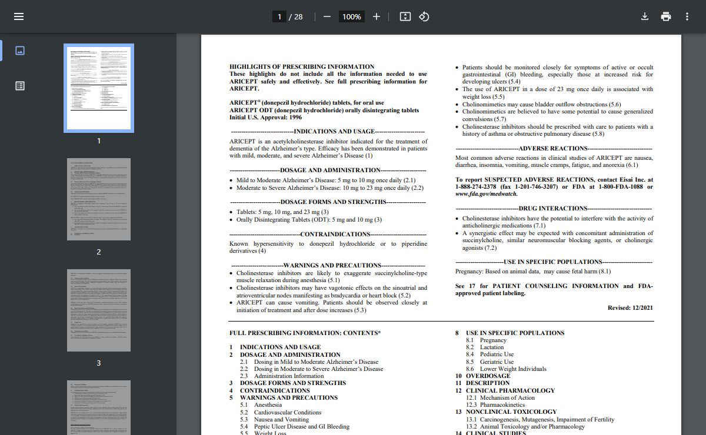Click 'FULL PRESCRIBING INFORMATION: CONTENTS*' heading
706x435 pixels.
305,333
